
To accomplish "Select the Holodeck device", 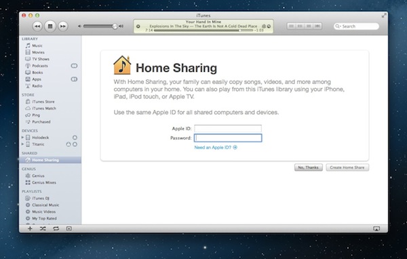I will [40, 137].
